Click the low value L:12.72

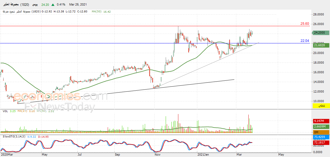70,12
